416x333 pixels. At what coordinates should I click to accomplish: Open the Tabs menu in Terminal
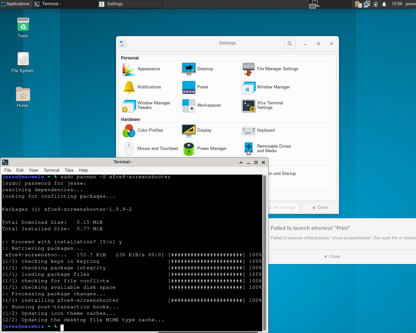[x=69, y=170]
